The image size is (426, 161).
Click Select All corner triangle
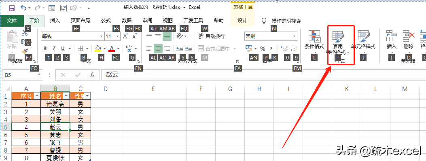tap(8, 89)
